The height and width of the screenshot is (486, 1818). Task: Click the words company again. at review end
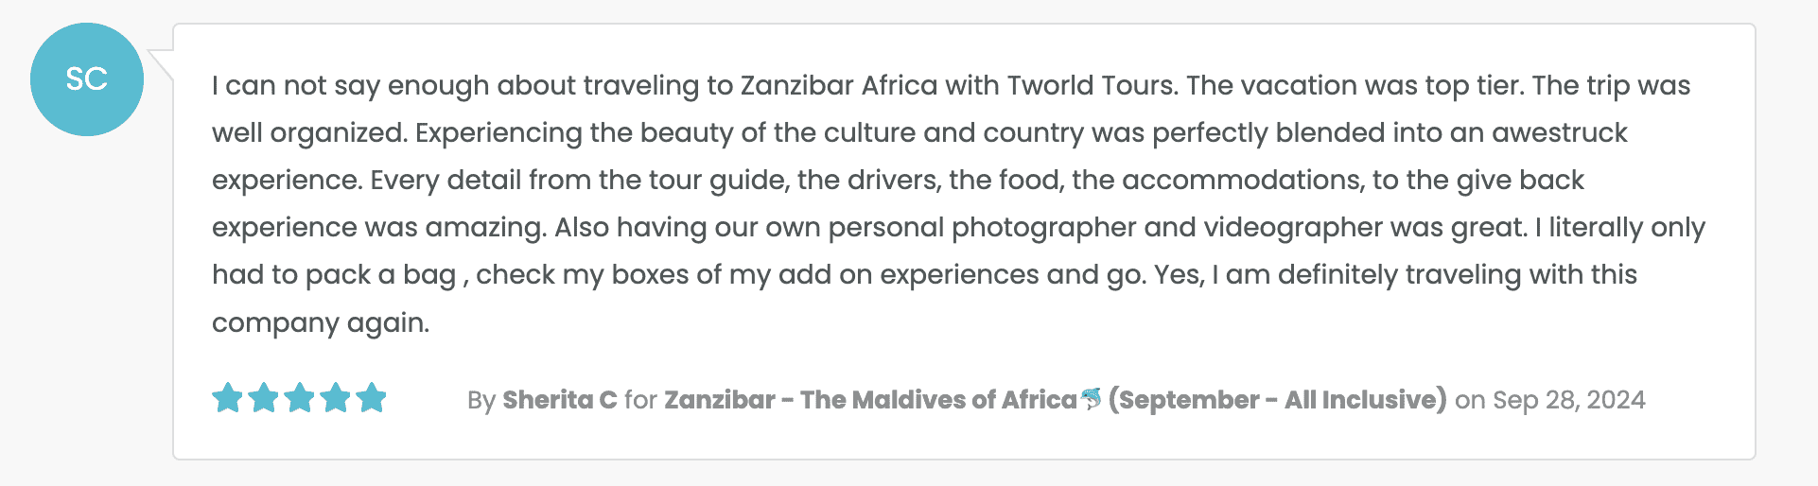pos(320,323)
